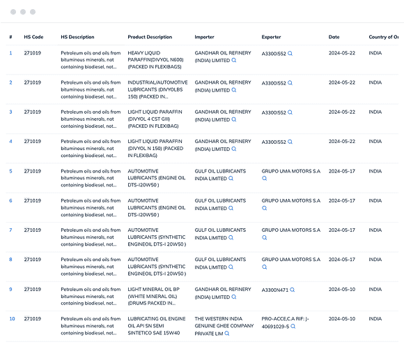
Task: Click date 2024-05-22 in row 1
Action: pos(341,53)
